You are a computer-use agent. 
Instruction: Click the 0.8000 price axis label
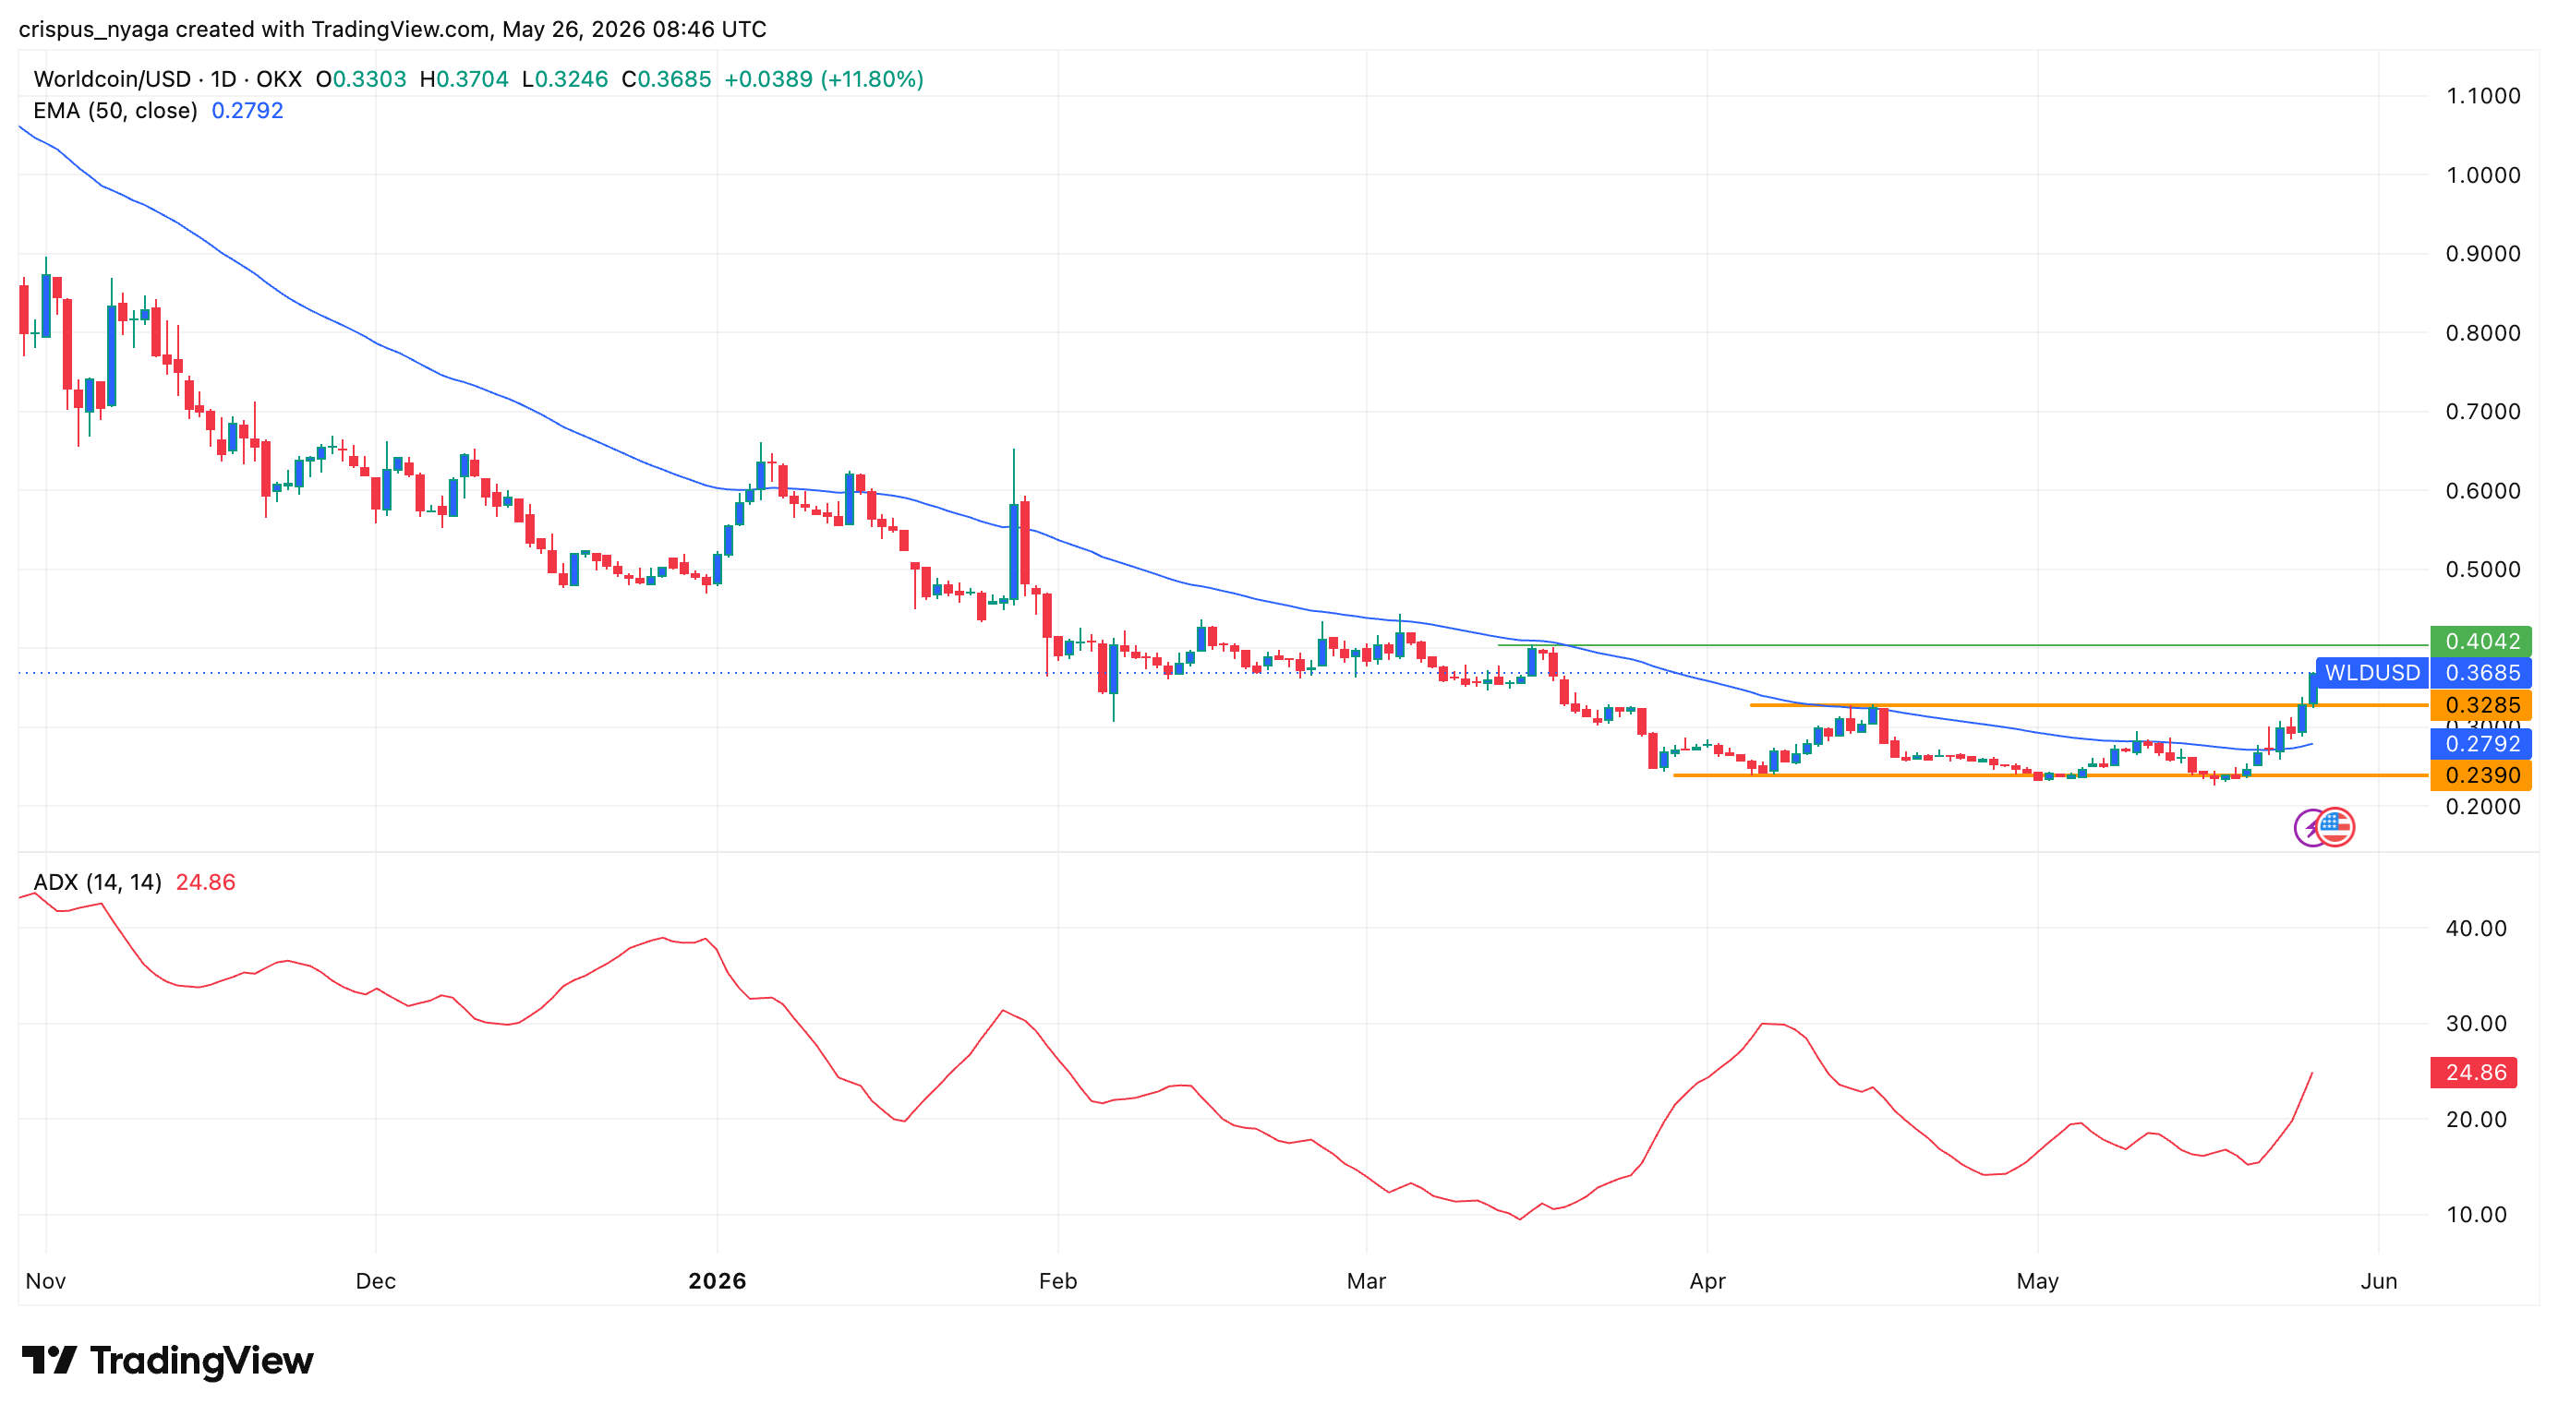(x=2482, y=332)
